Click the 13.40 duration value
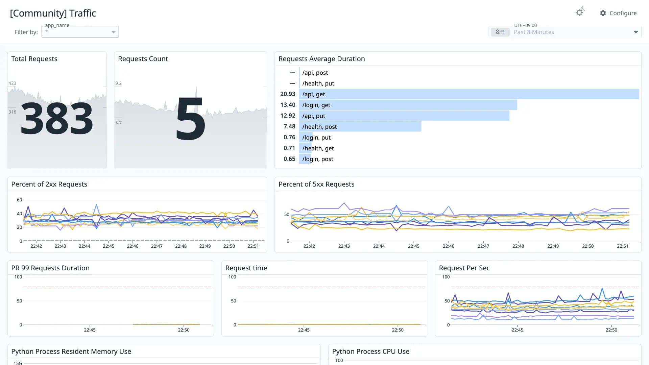The image size is (649, 365). [288, 105]
